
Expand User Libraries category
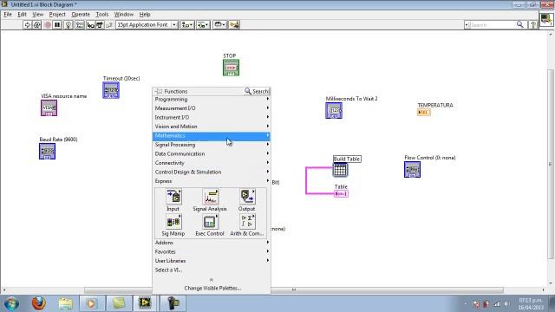coord(212,261)
